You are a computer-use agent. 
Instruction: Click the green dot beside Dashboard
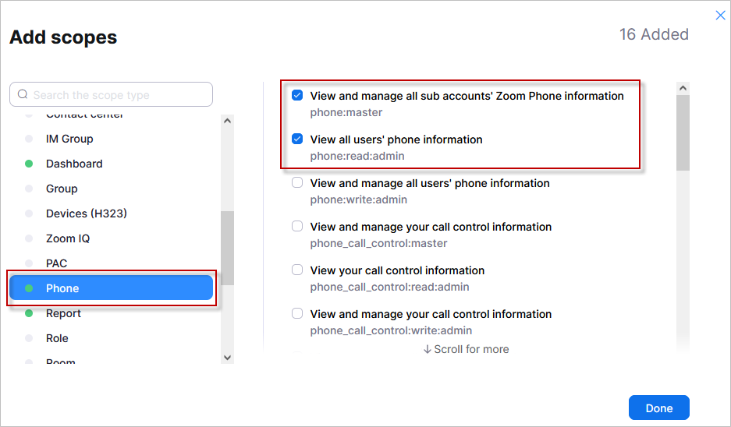pos(29,164)
